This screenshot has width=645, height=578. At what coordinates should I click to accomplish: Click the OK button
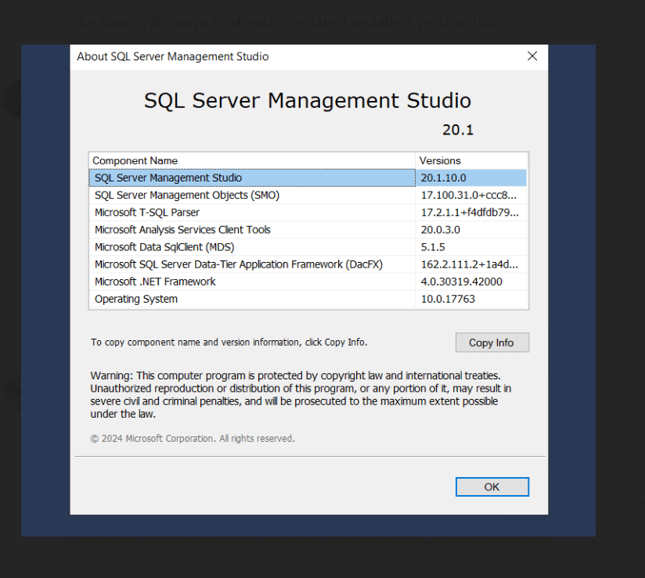click(x=492, y=486)
